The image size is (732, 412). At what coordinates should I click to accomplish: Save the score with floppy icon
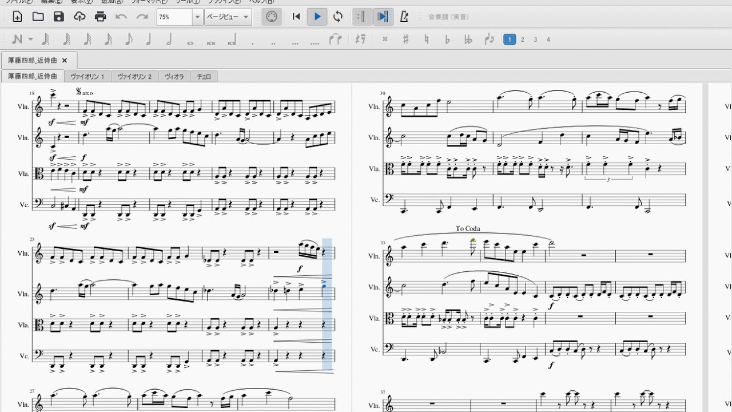[x=59, y=17]
